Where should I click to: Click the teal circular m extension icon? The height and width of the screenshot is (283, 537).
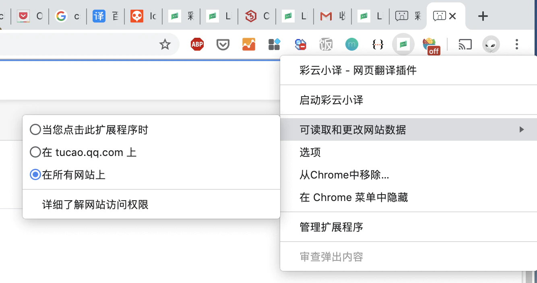(352, 44)
